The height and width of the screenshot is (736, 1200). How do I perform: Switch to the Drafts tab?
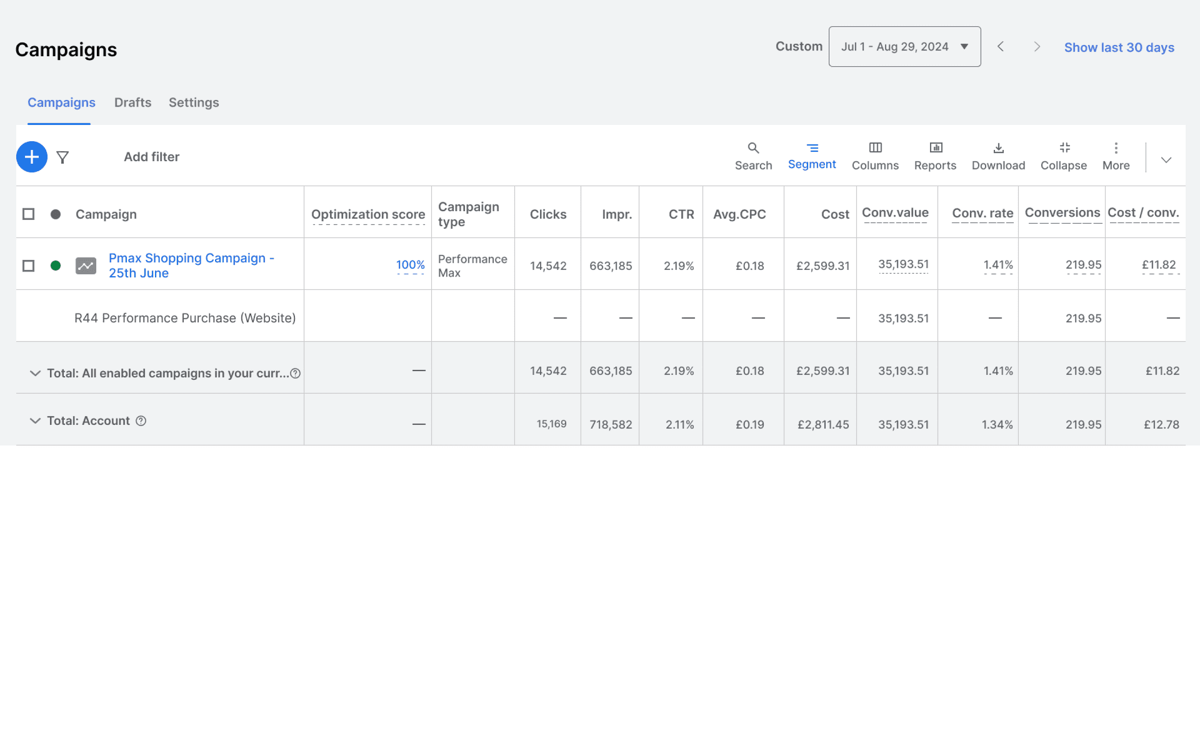tap(132, 102)
